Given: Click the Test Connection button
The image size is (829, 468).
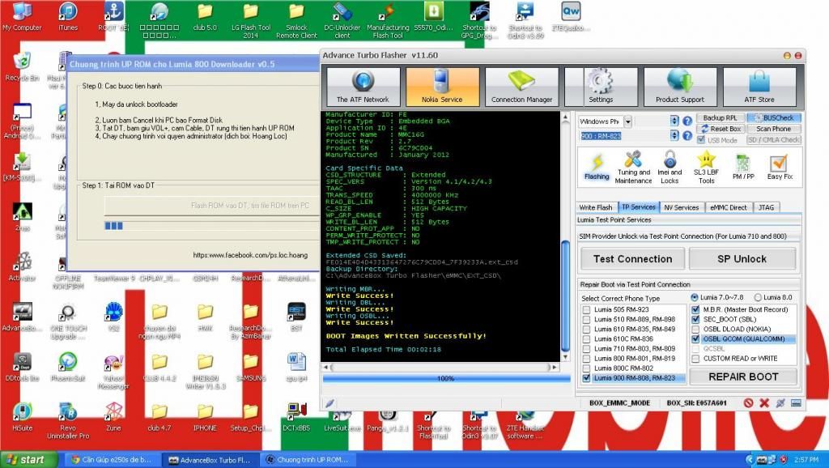Looking at the screenshot, I should 633,259.
